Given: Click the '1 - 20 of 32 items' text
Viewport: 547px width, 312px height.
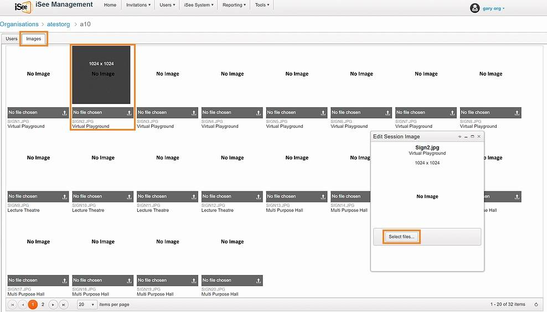Looking at the screenshot, I should 508,304.
